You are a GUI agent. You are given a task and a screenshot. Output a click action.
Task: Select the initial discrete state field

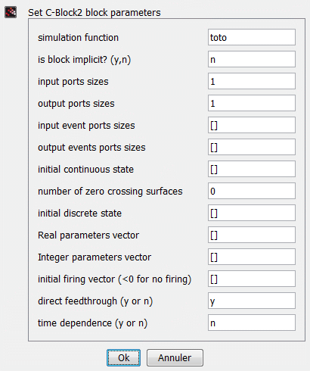[x=252, y=213]
